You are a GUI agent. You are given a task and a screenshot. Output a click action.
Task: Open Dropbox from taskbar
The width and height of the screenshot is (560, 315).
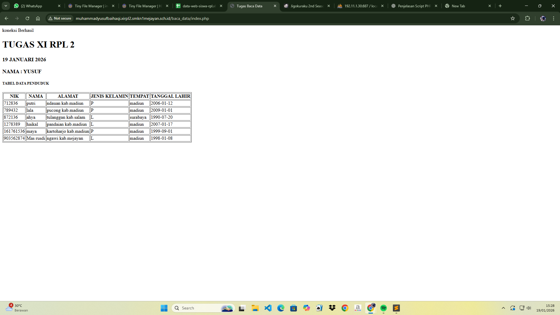332,308
